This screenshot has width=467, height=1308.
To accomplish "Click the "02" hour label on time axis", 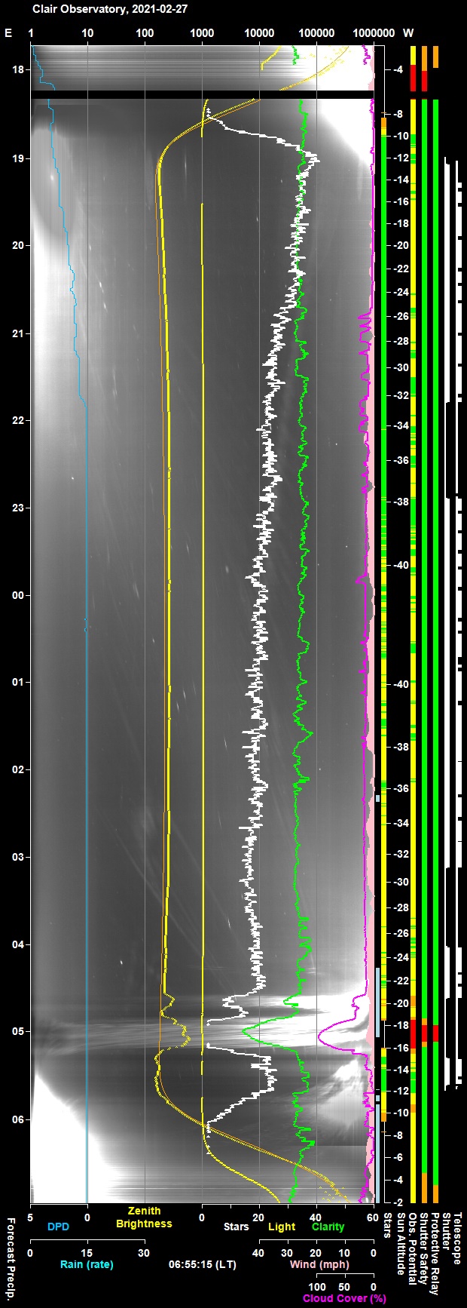I will (x=18, y=769).
